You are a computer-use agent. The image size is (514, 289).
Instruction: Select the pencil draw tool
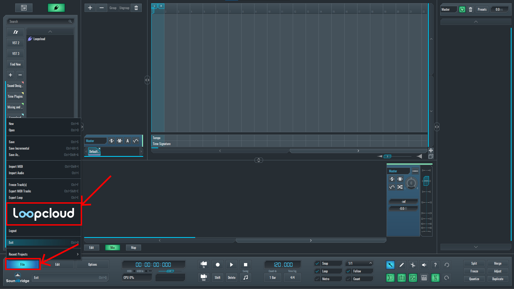click(x=401, y=265)
